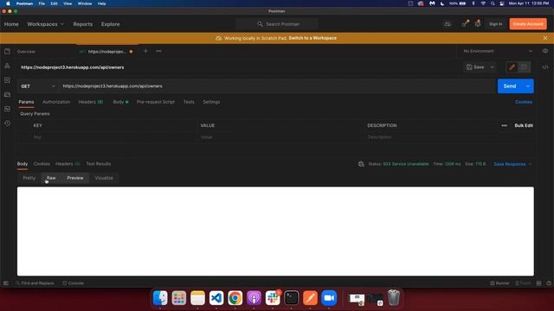
Task: Click the cloud sync status icon
Action: [448, 24]
